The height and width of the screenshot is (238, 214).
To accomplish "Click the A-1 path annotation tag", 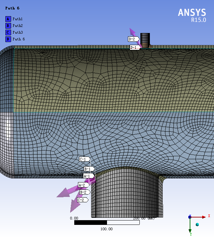I will coord(89,176).
